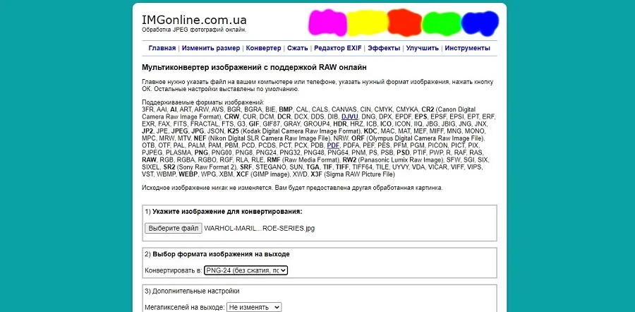Open Редактор EXIF page

coord(338,48)
